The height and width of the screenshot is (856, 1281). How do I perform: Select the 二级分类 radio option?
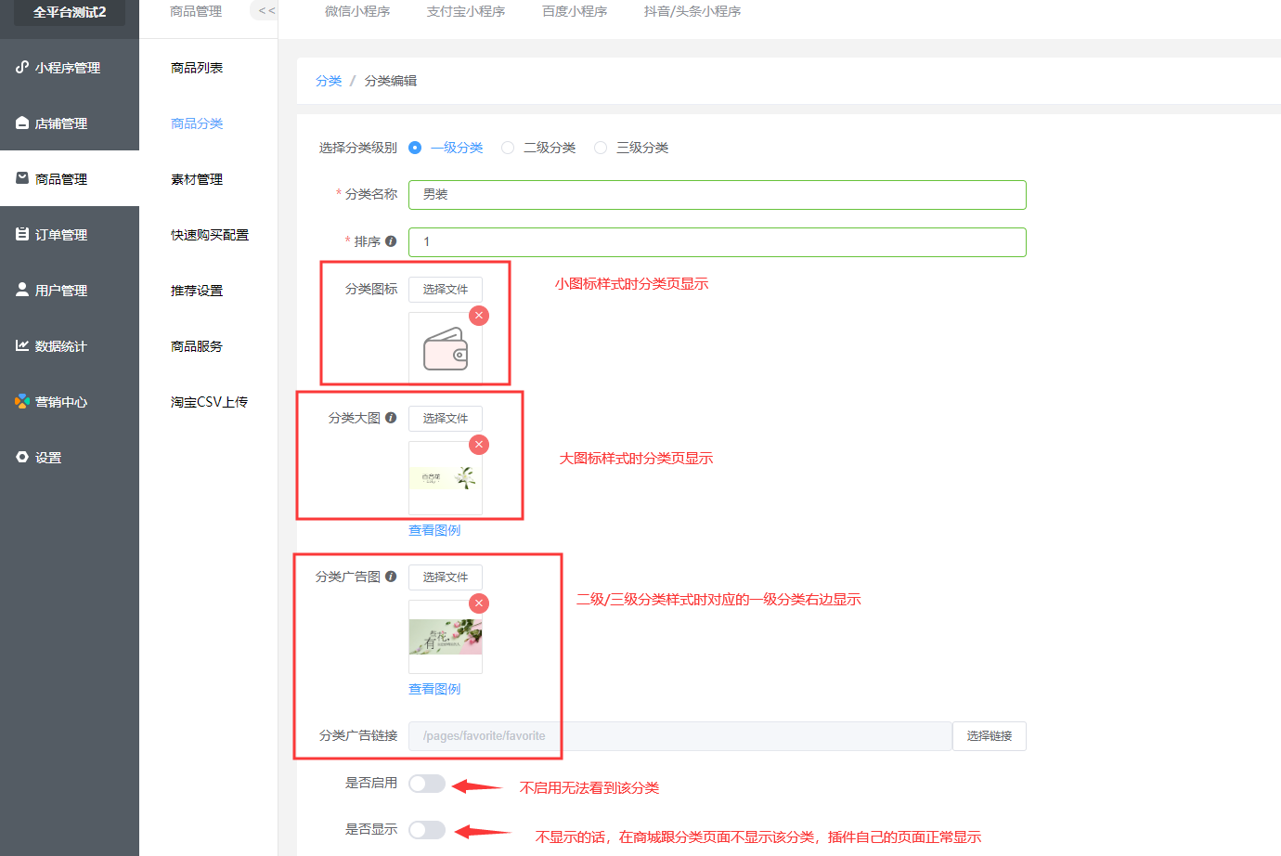click(x=508, y=148)
